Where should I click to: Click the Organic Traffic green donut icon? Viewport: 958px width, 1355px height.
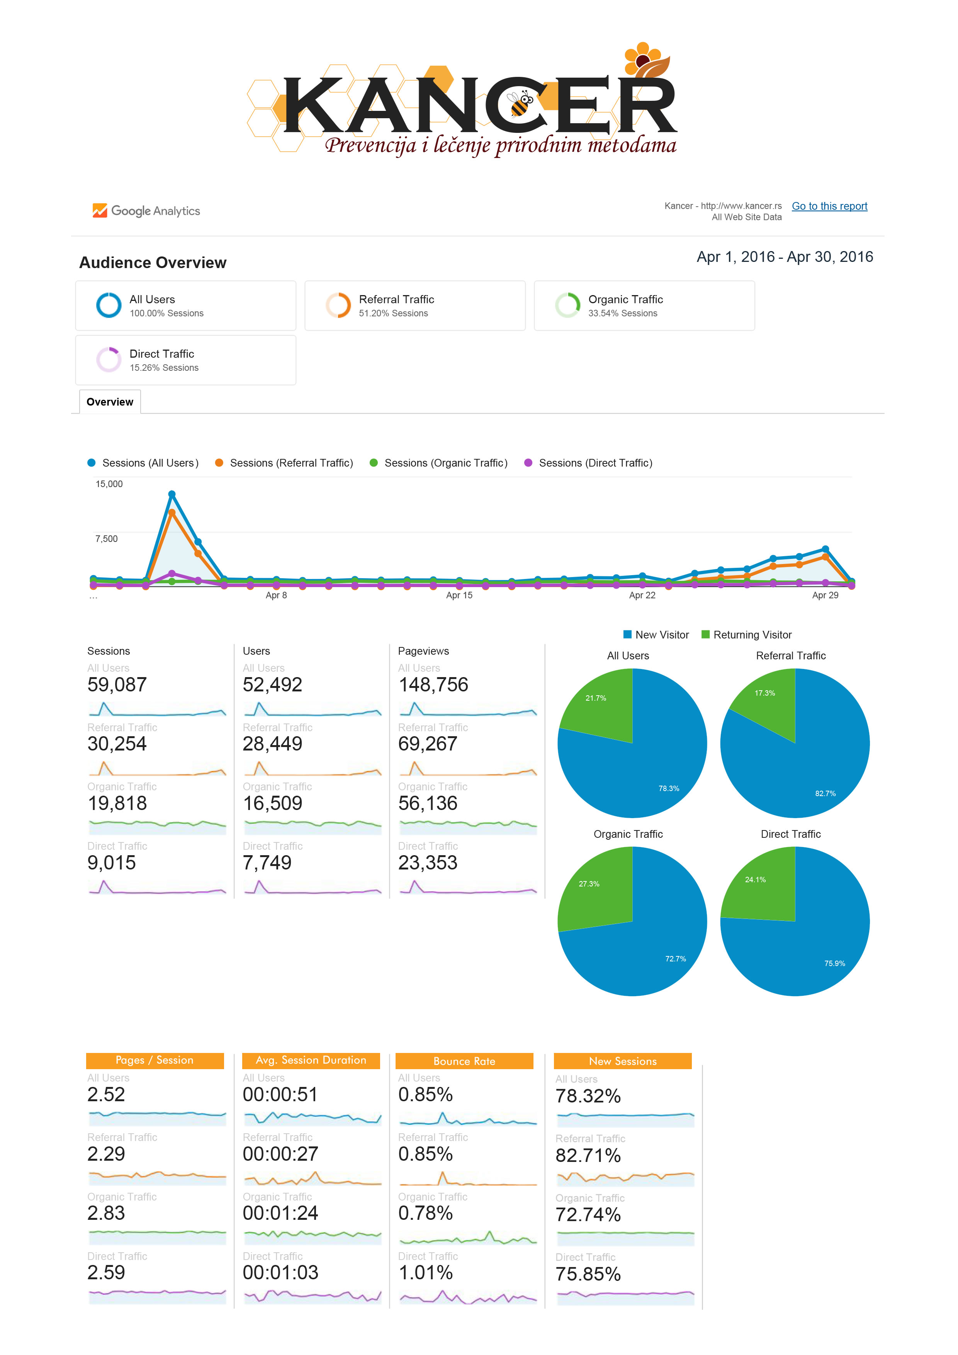[x=567, y=305]
